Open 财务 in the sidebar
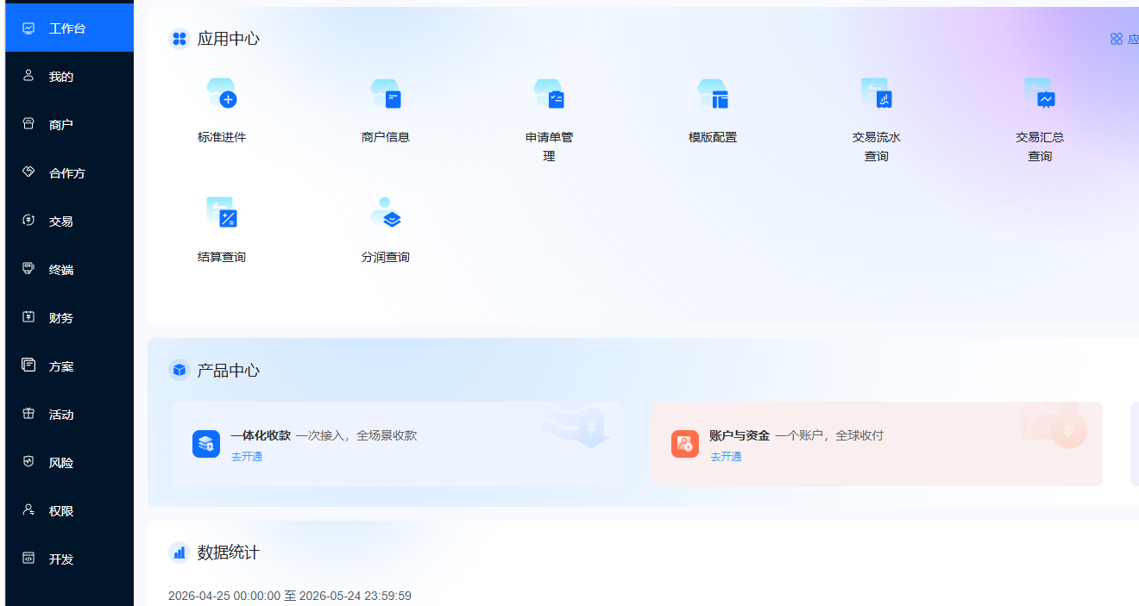Screen dimensions: 1139x606 click(x=69, y=317)
